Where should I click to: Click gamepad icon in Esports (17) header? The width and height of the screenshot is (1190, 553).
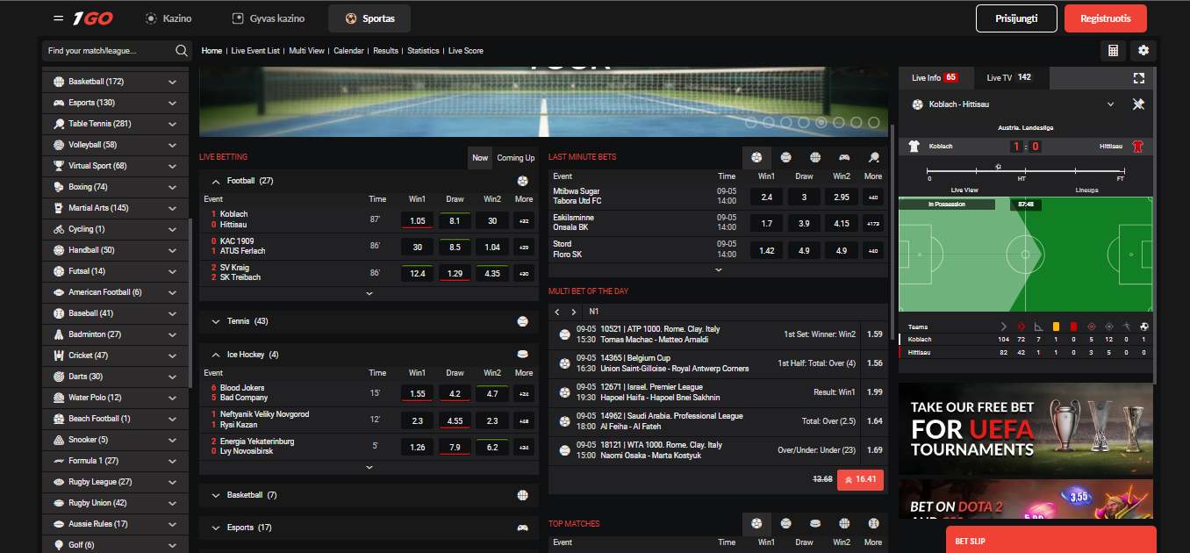[x=523, y=528]
